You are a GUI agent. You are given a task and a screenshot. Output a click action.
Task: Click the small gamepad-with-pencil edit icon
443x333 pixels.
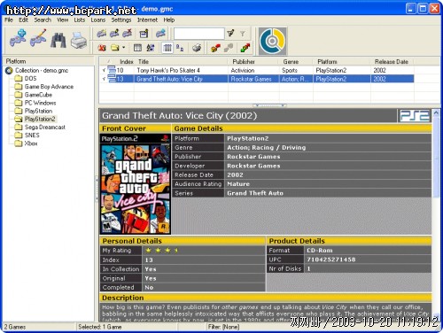point(114,34)
